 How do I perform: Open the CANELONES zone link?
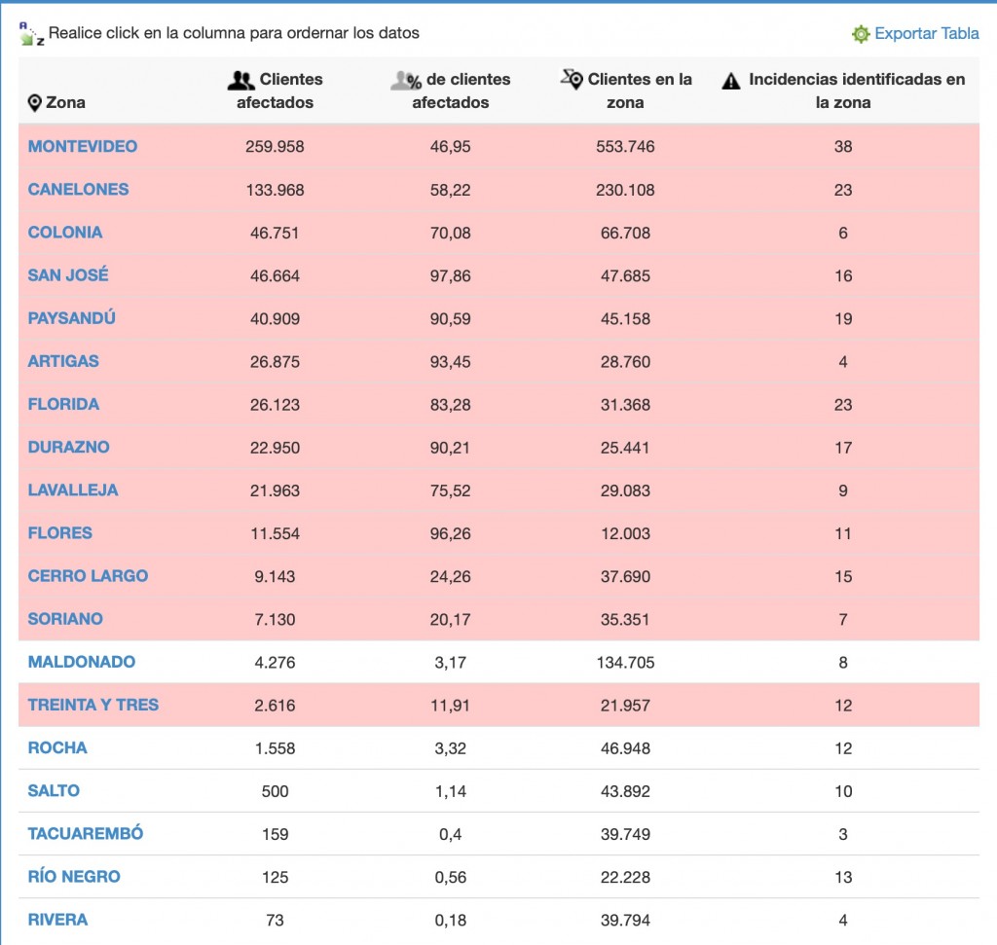coord(78,190)
